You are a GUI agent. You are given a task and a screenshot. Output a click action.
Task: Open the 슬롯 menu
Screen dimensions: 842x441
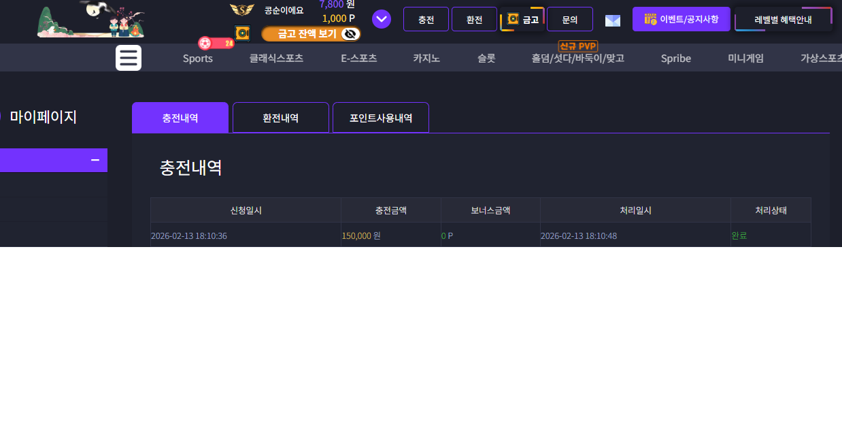coord(486,59)
